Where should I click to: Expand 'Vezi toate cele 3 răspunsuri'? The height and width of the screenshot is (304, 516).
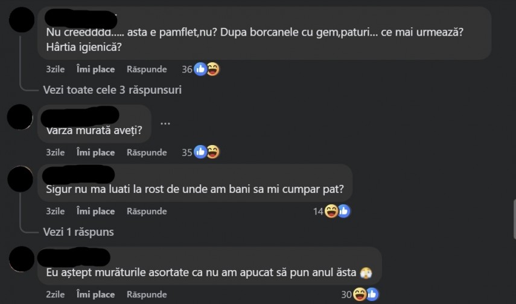pyautogui.click(x=112, y=89)
